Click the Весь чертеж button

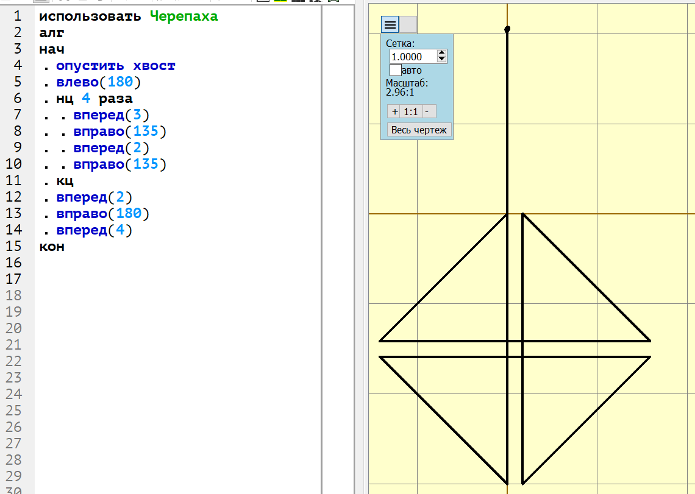419,130
